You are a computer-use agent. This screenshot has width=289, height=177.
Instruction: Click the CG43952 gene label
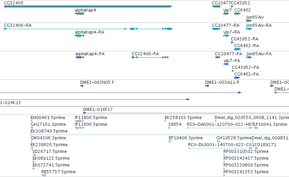240,3
